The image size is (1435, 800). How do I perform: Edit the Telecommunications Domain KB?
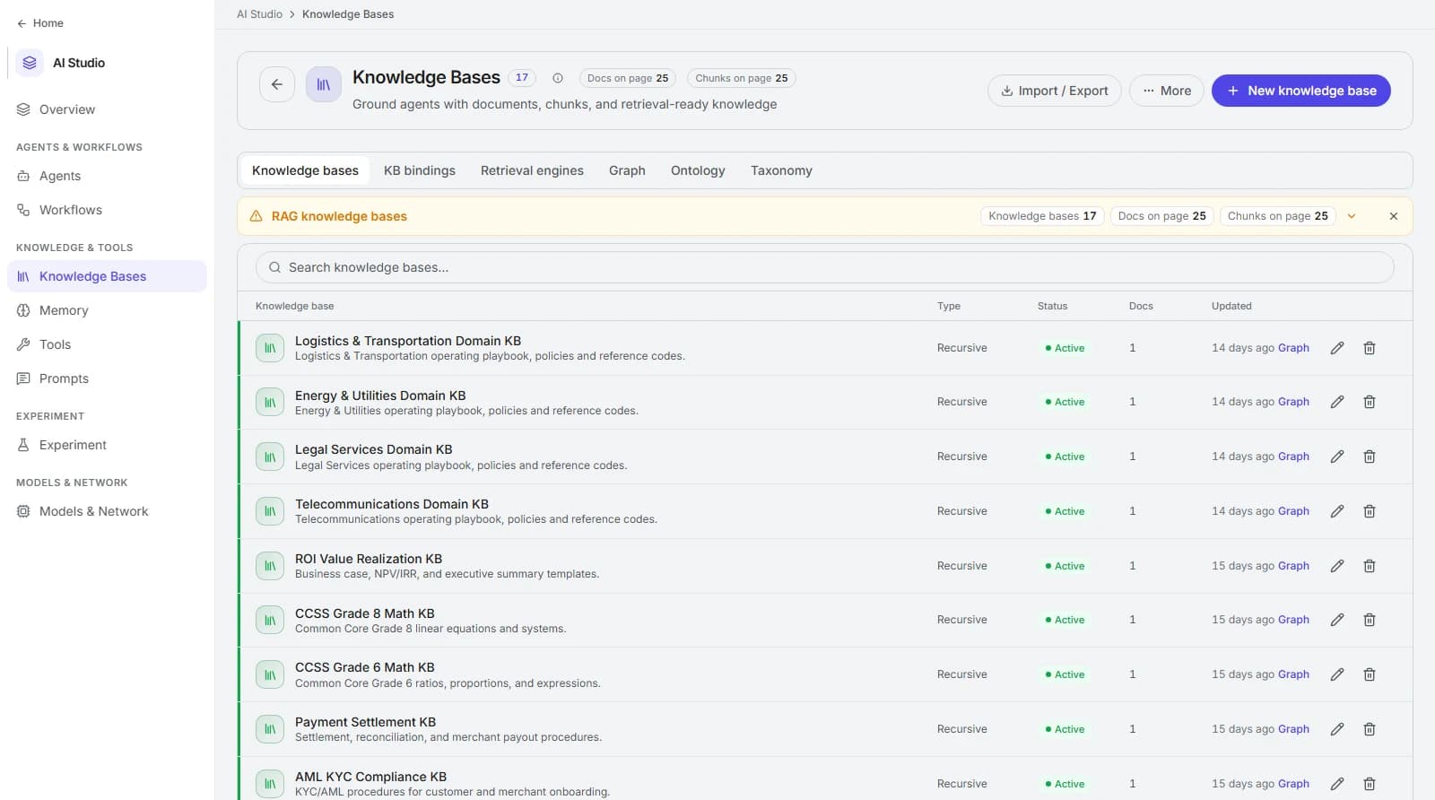tap(1337, 511)
